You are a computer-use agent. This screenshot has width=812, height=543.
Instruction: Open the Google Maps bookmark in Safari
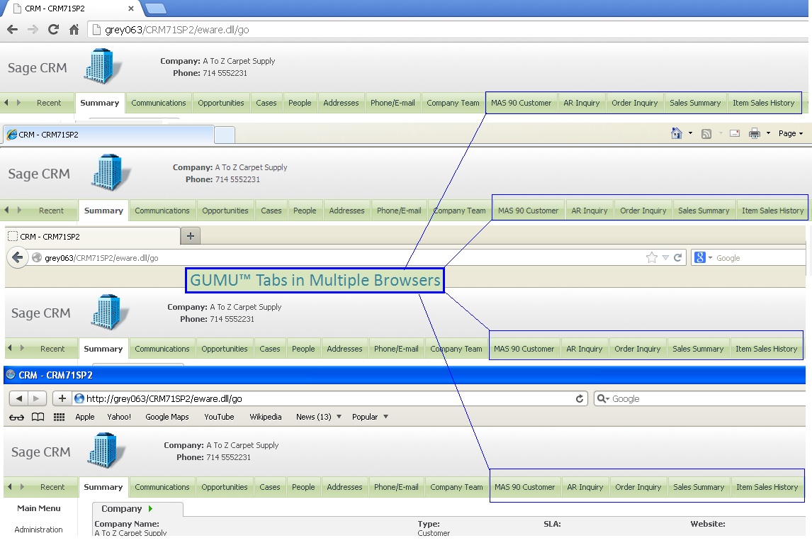click(x=167, y=417)
